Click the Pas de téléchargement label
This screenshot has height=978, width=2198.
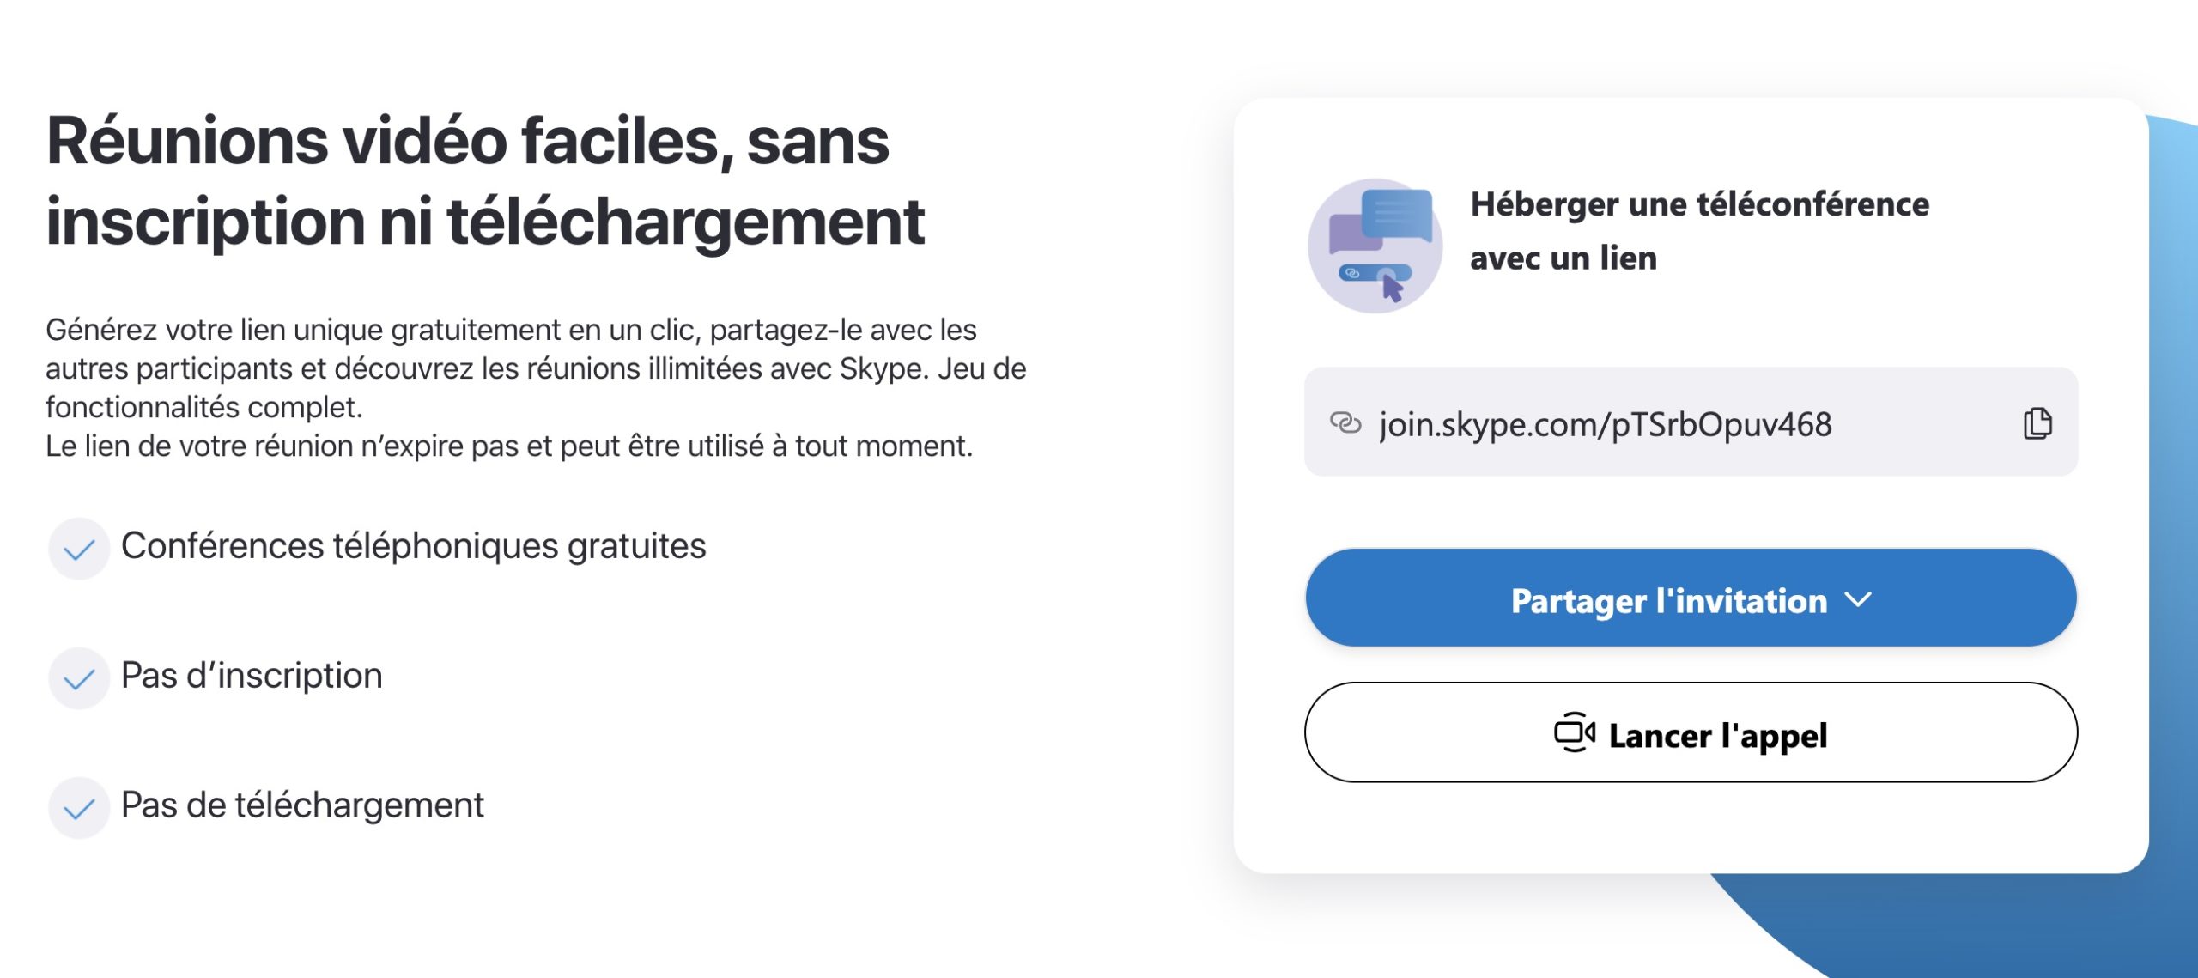(x=302, y=805)
